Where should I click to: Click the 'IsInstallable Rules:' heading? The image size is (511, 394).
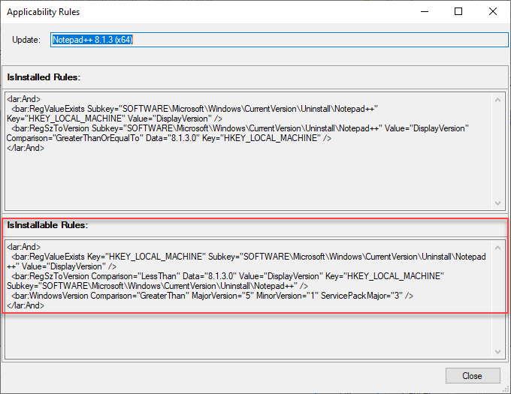(47, 225)
